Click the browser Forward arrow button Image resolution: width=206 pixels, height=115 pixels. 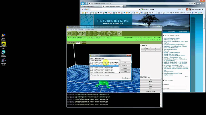coord(86,3)
